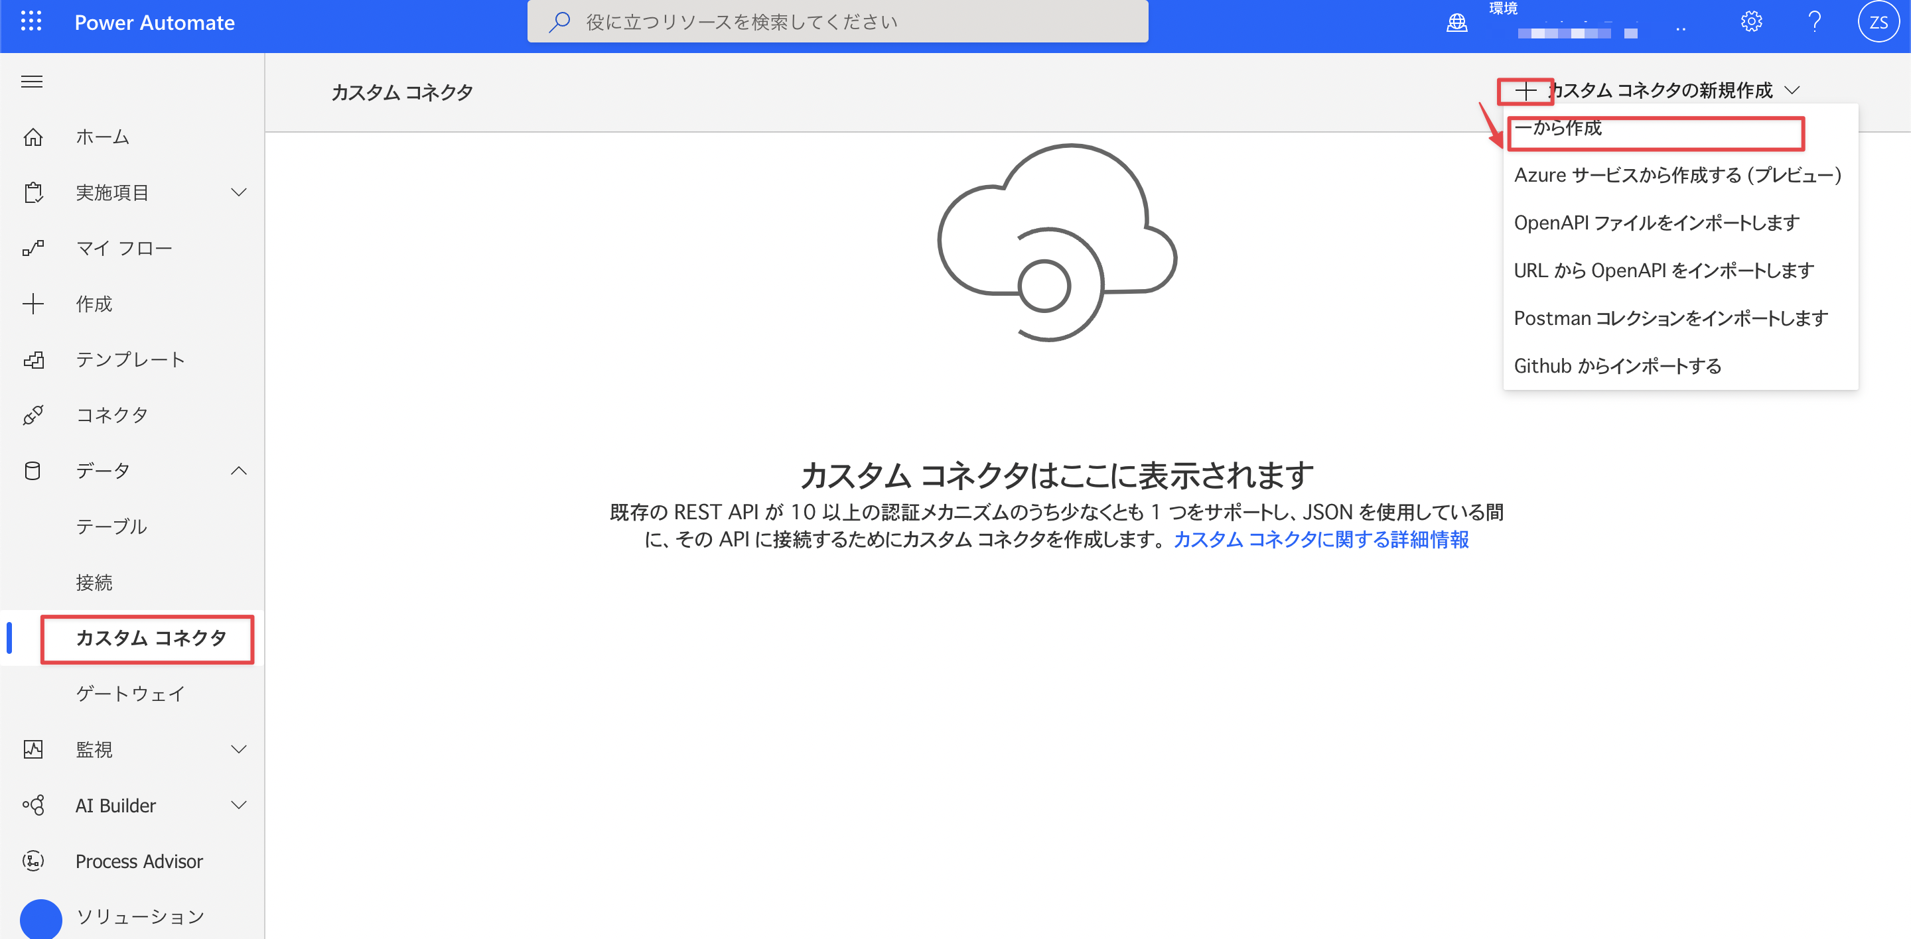Open テーブル under データ

111,527
